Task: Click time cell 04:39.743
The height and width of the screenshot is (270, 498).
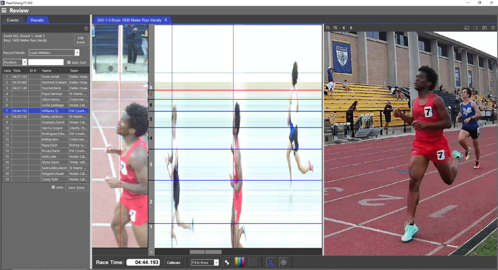Action: click(20, 117)
